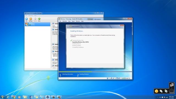176x99 pixels.
Task: Click 'Installing updates' step text
Action: [76, 46]
